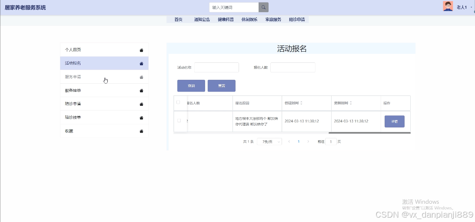475x222 pixels.
Task: Click the 查询 search button
Action: [x=191, y=86]
